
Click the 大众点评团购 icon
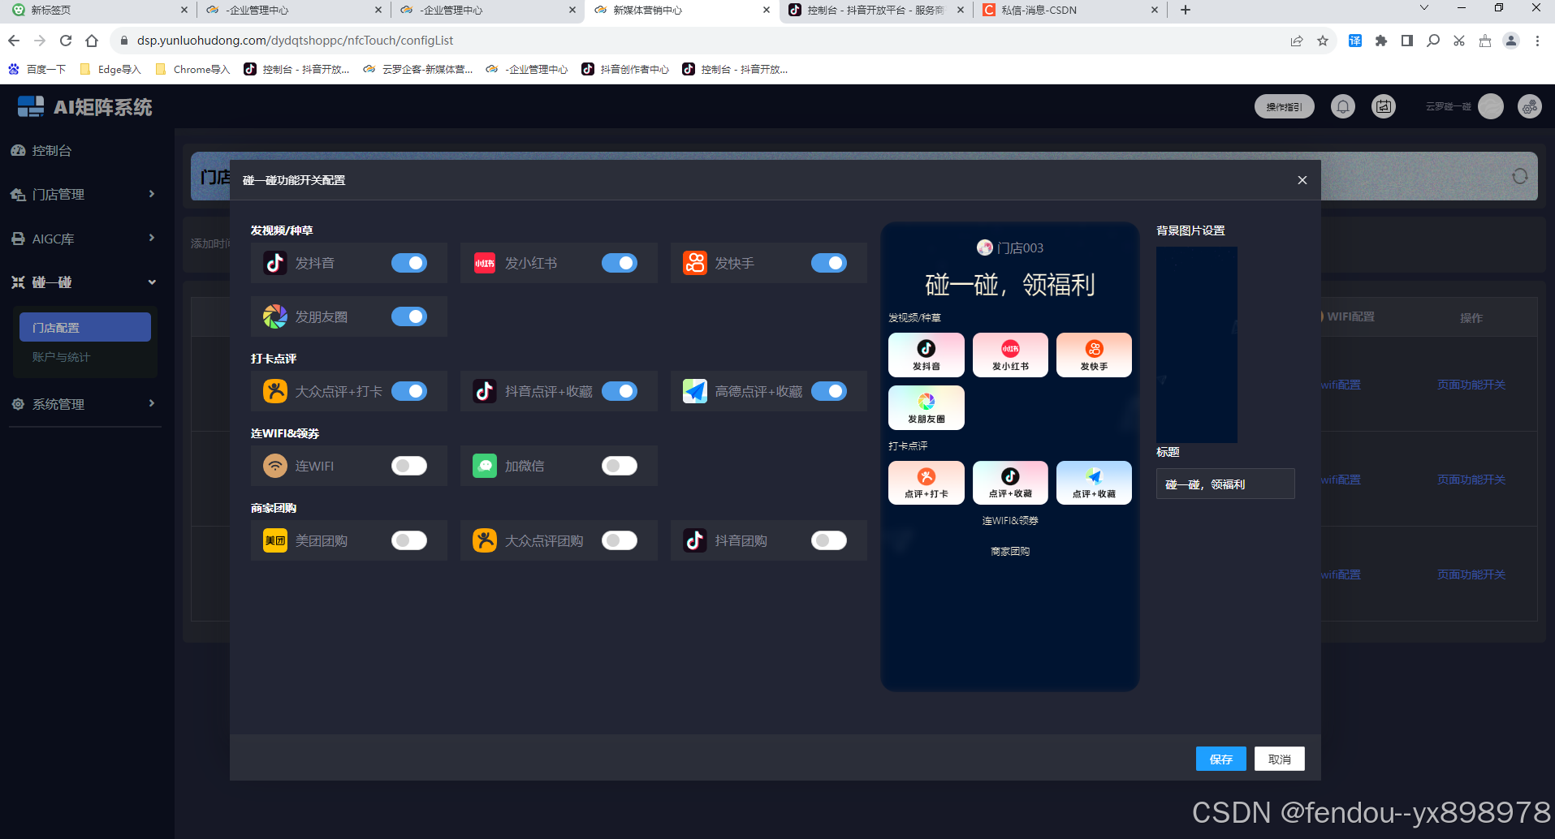pos(485,540)
